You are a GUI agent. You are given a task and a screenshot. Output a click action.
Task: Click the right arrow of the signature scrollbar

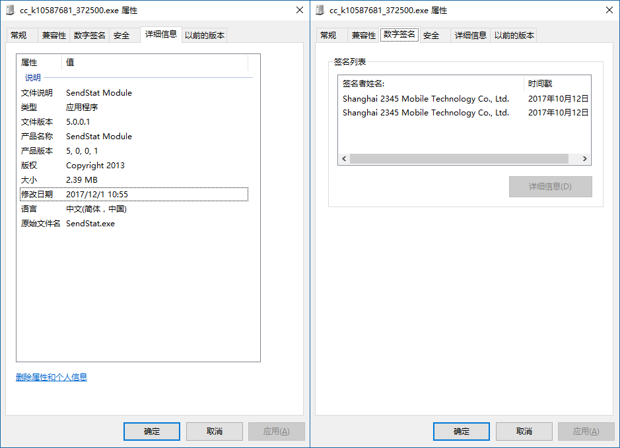[x=584, y=158]
